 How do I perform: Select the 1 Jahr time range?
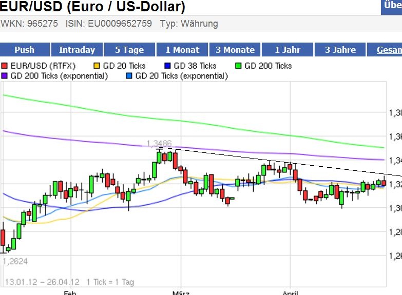pos(288,49)
